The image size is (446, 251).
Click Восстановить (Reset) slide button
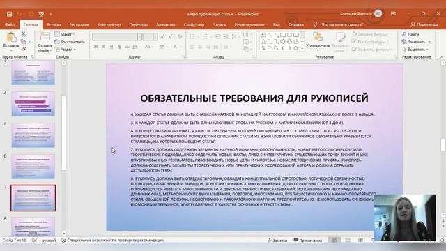coord(70,42)
